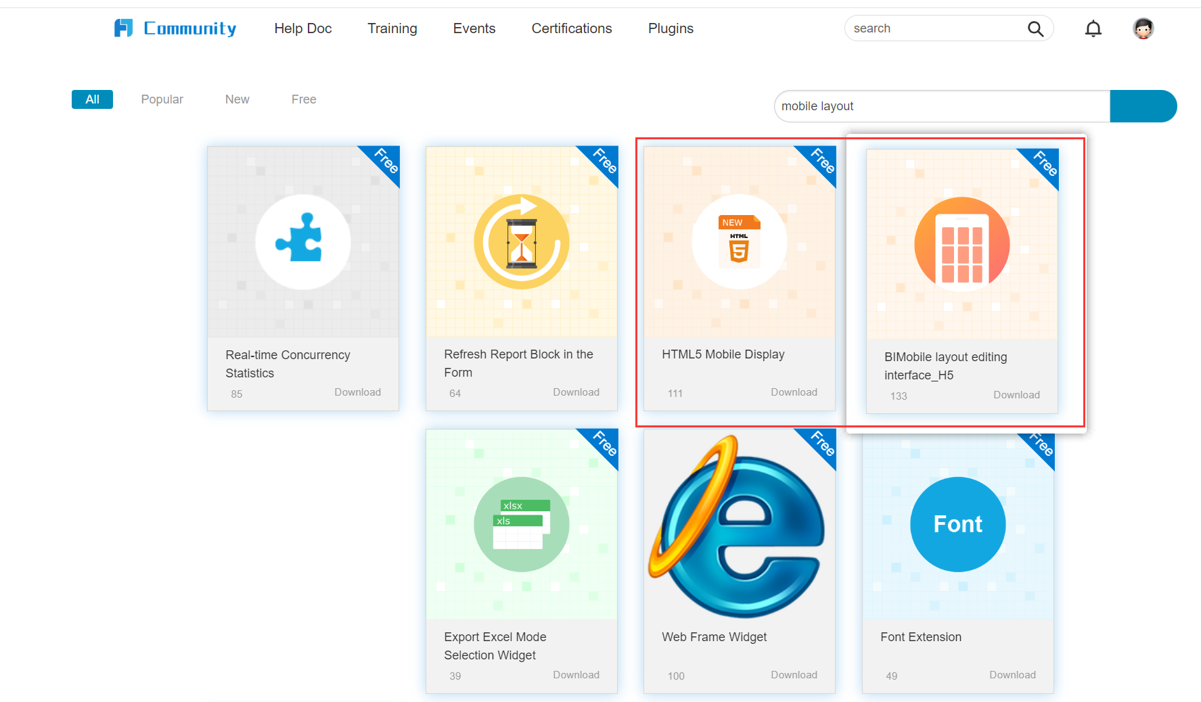Click the Refresh Report Block hourglass icon

(x=521, y=241)
